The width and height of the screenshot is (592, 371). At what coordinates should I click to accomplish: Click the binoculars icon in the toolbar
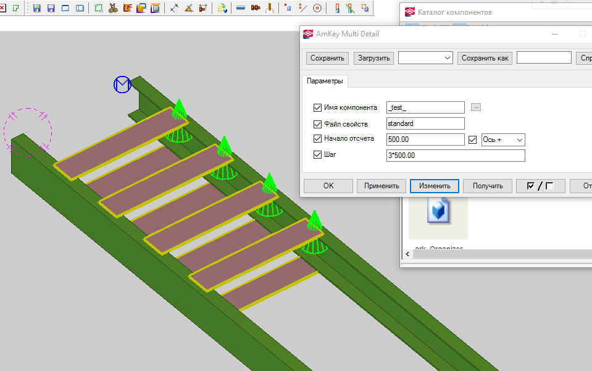pyautogui.click(x=113, y=8)
